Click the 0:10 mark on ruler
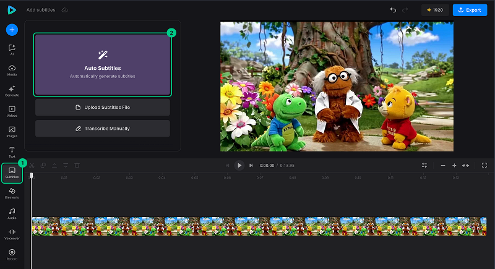This screenshot has width=495, height=269. click(358, 177)
